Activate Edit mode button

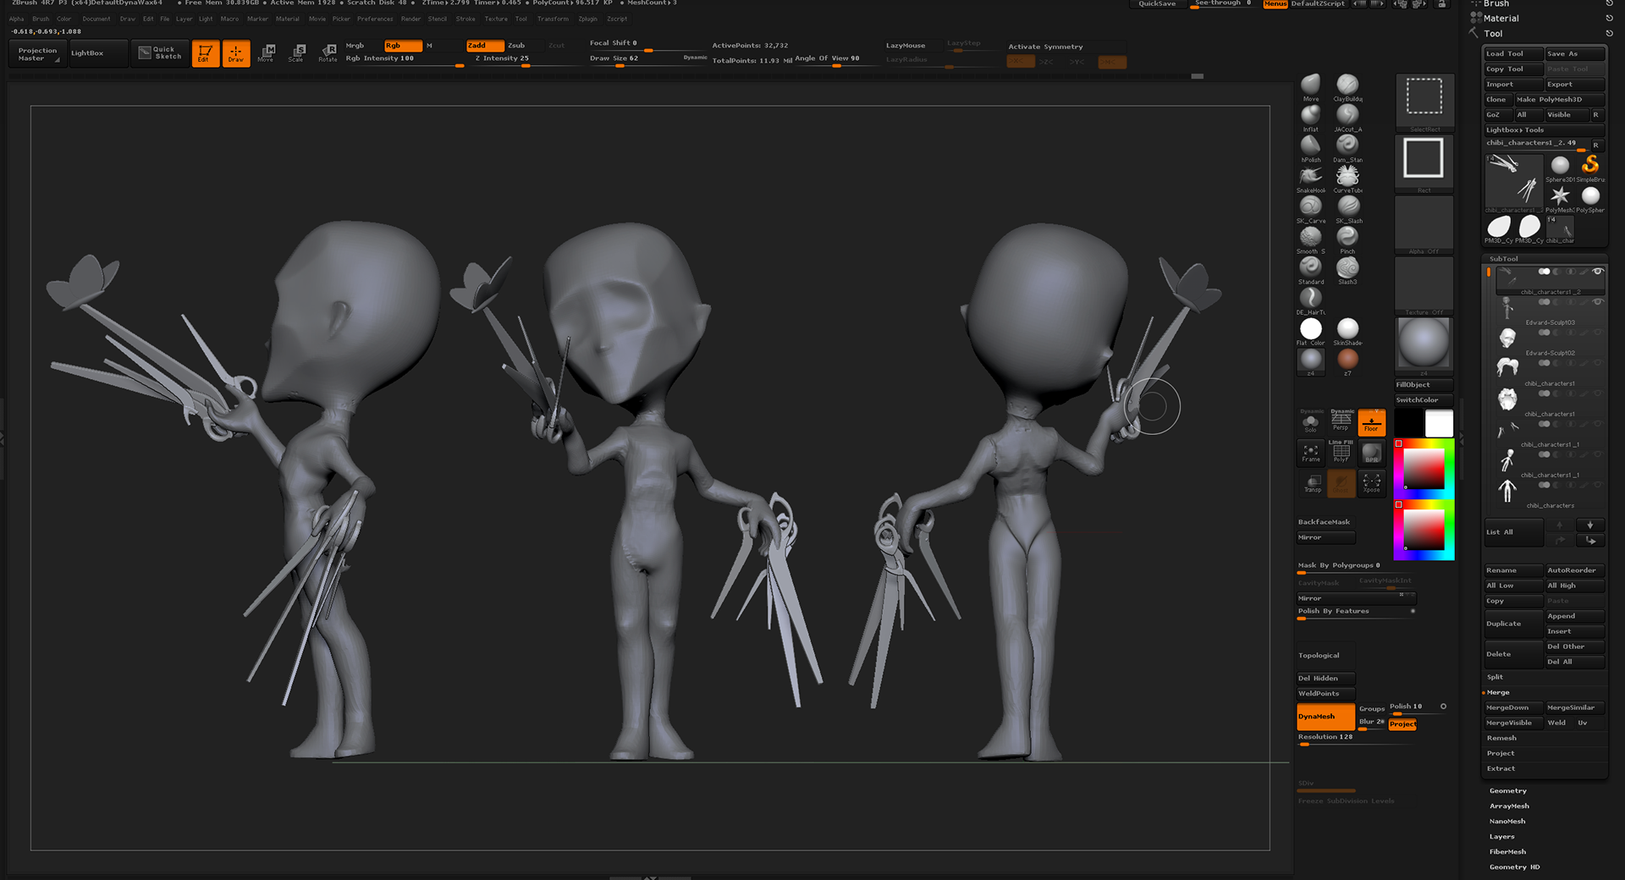pyautogui.click(x=205, y=53)
